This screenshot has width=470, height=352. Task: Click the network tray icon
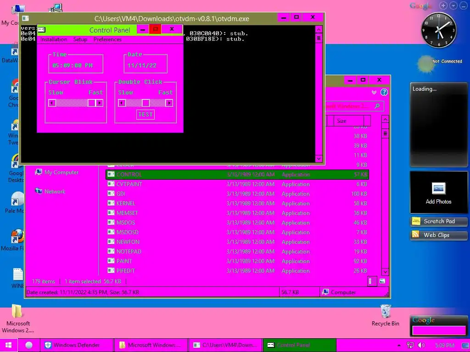click(410, 345)
